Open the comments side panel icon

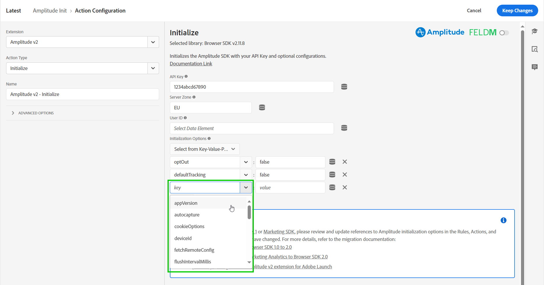point(534,67)
